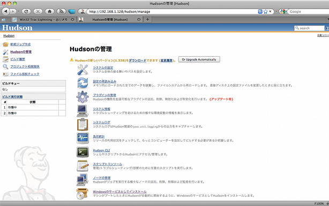Reload the page with the refresh button

click(x=26, y=11)
